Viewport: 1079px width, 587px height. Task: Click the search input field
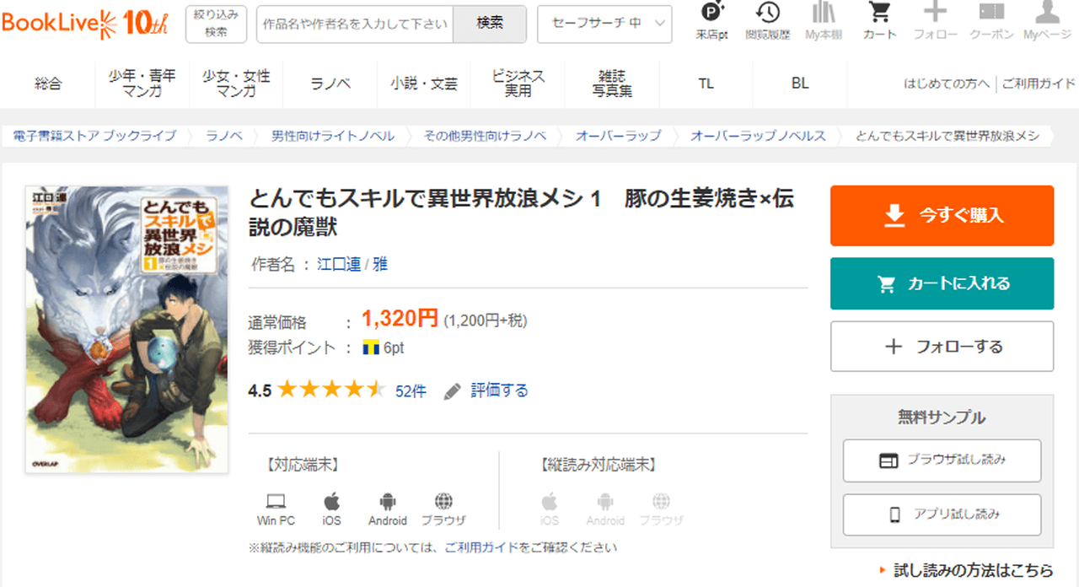[355, 24]
